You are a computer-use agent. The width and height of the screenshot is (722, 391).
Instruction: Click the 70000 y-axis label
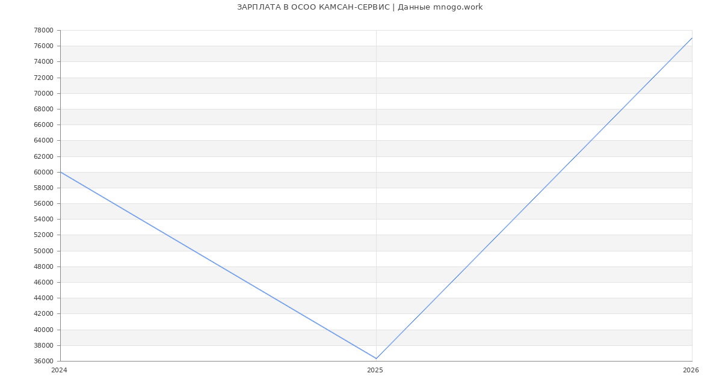(43, 93)
